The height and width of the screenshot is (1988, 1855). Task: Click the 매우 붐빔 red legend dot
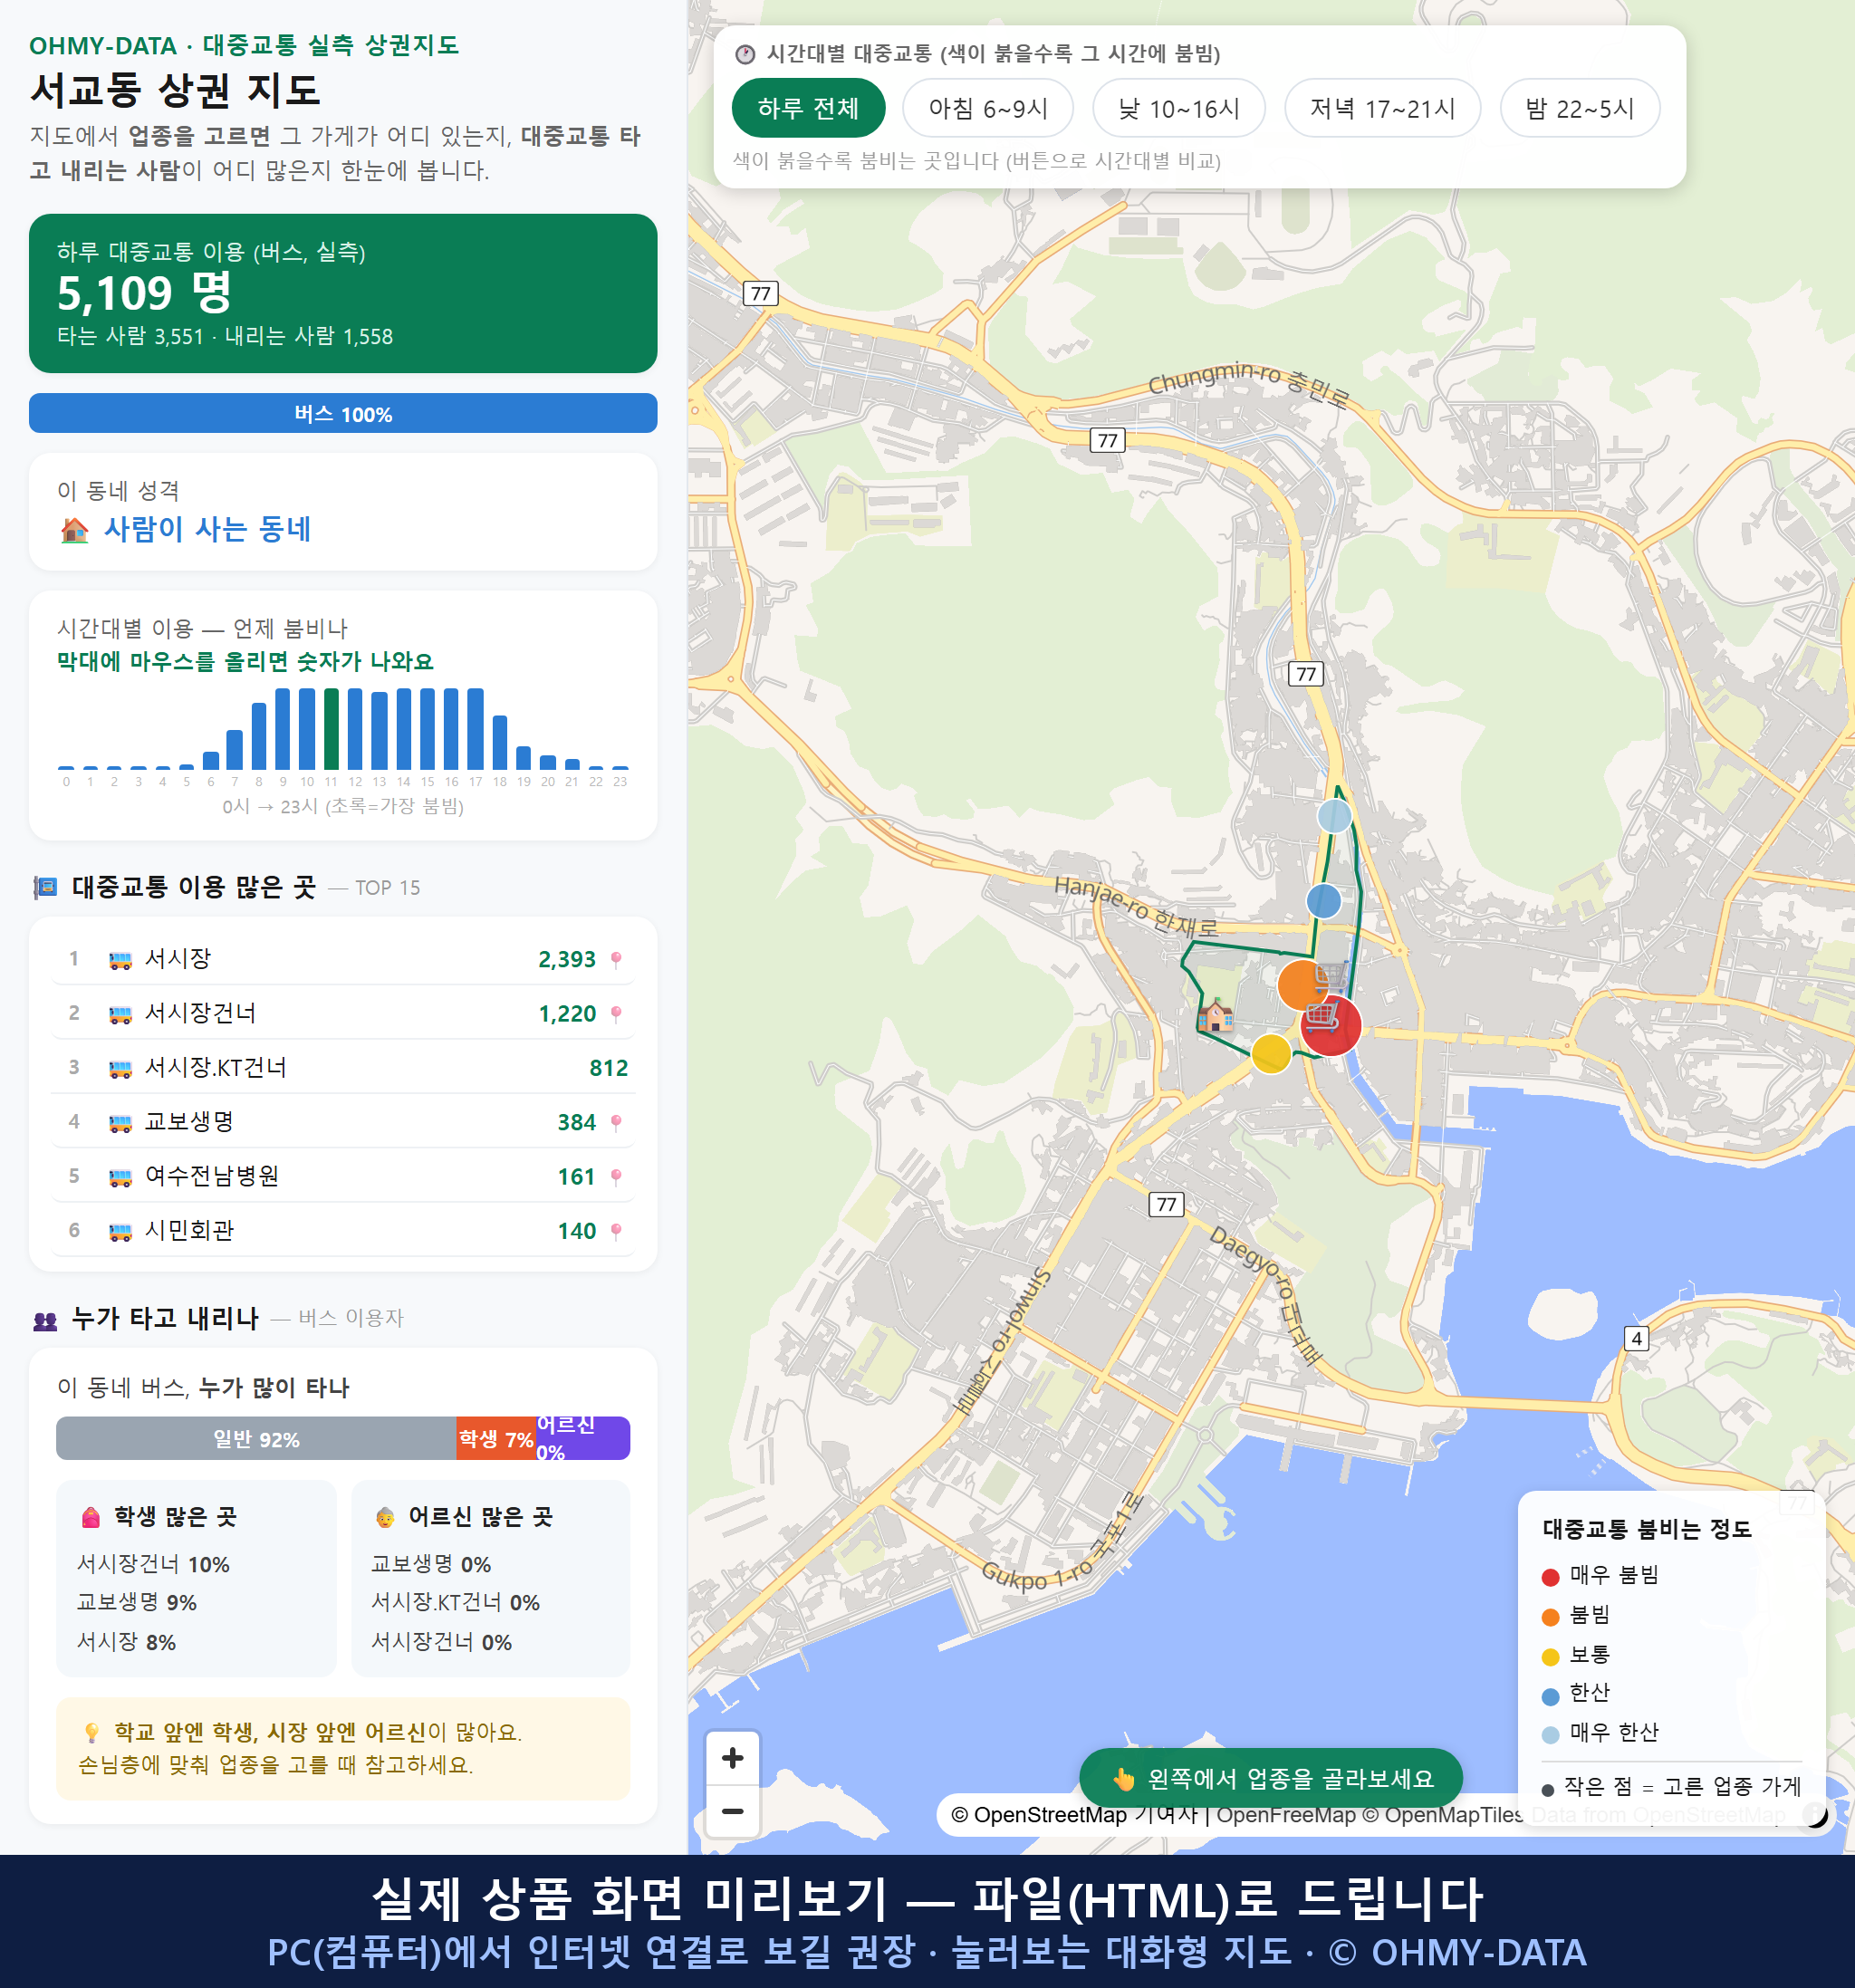[x=1550, y=1577]
